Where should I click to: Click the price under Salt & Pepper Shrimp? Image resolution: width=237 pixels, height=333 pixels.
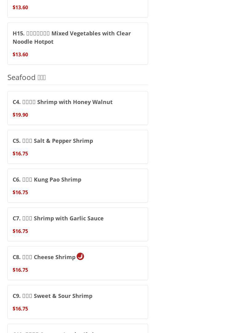pyautogui.click(x=20, y=154)
